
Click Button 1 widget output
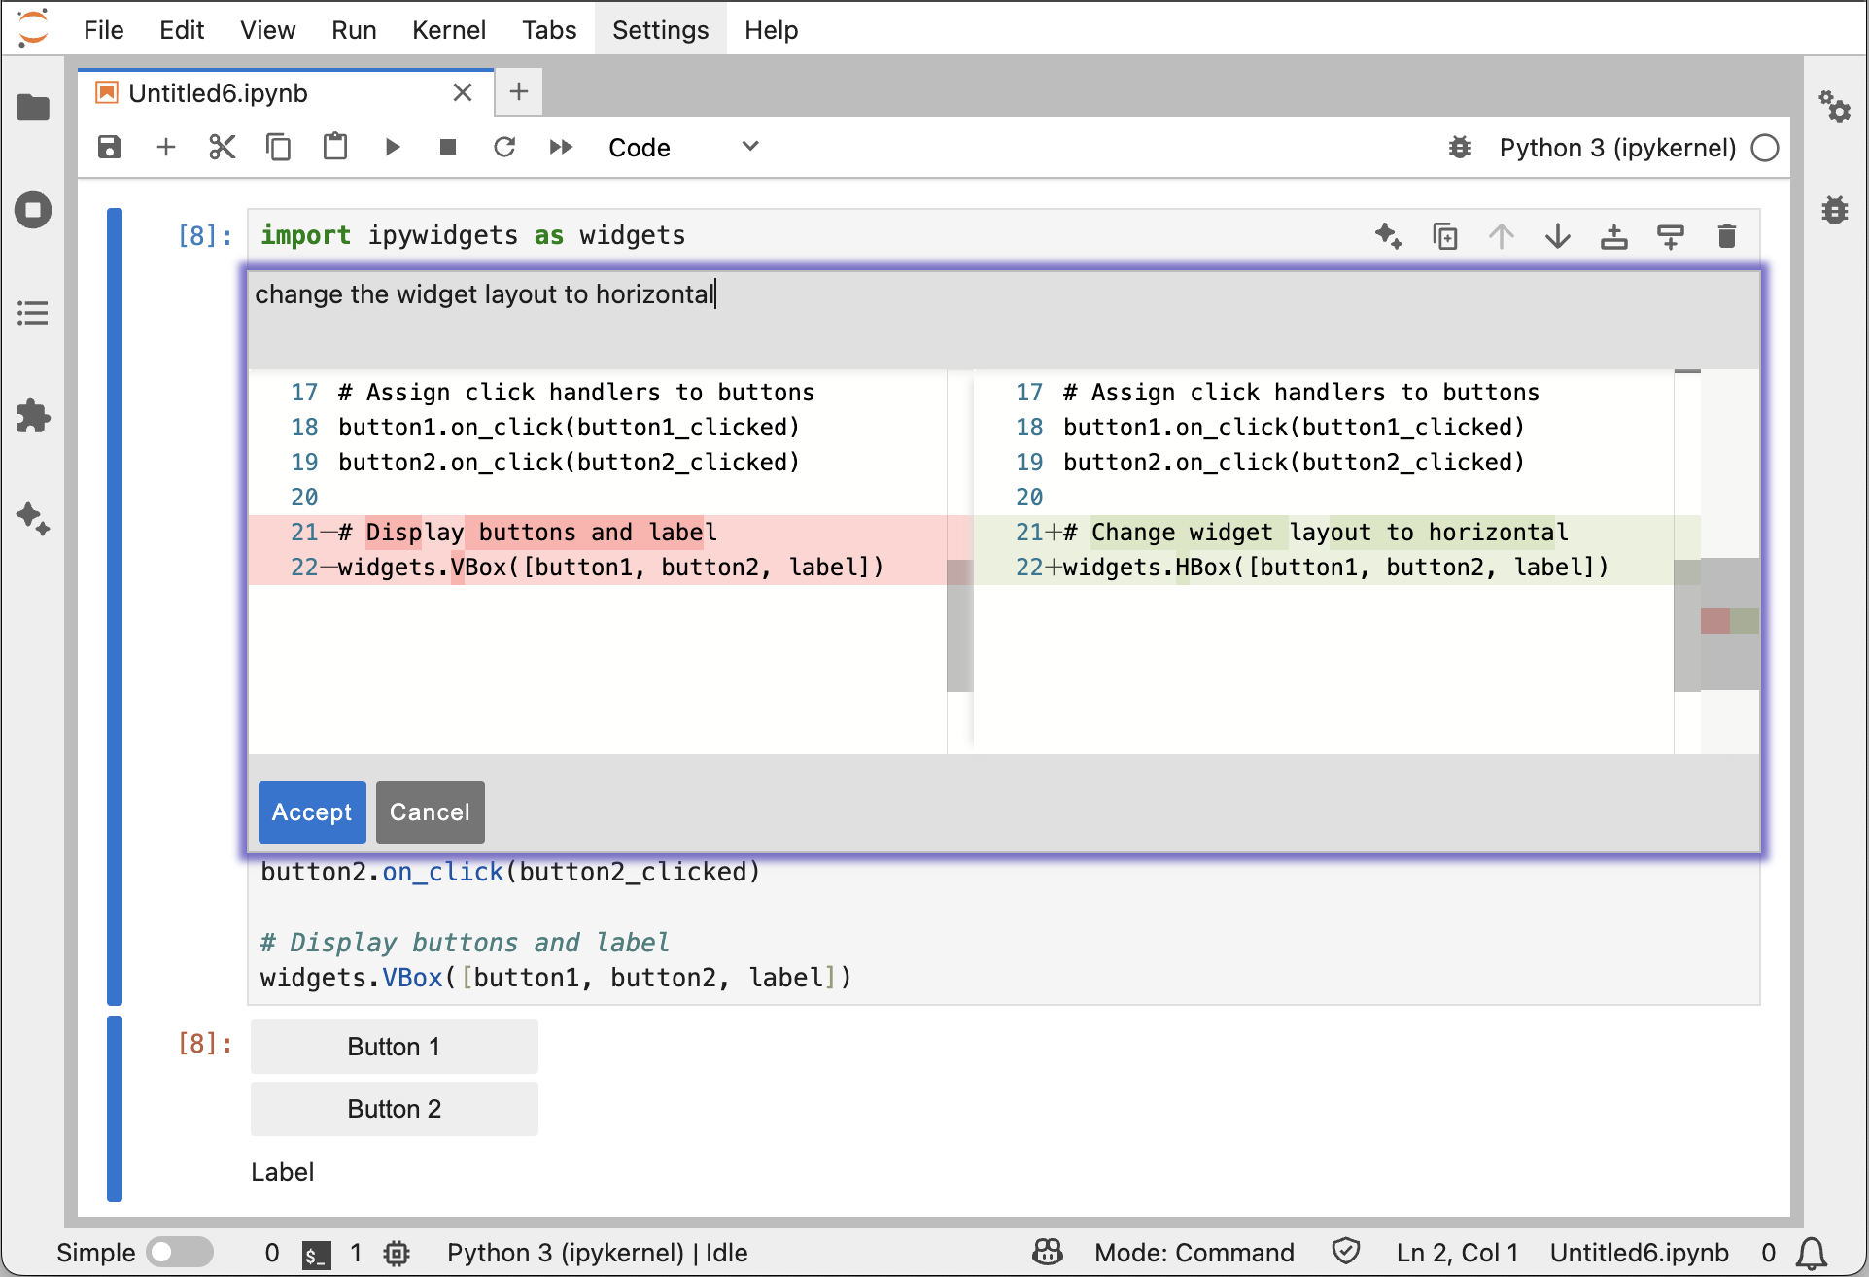click(394, 1047)
